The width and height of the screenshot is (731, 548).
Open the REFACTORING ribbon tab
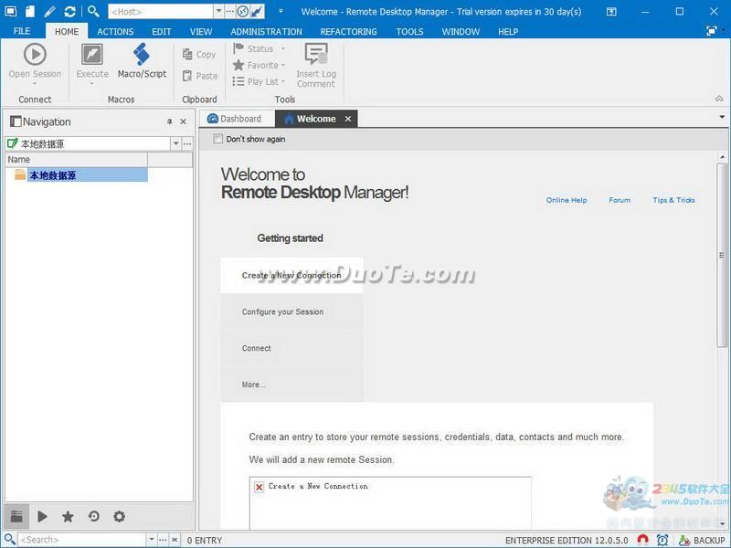click(x=349, y=32)
